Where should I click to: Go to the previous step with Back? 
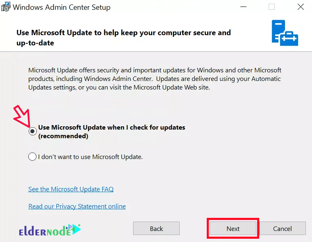point(156,229)
